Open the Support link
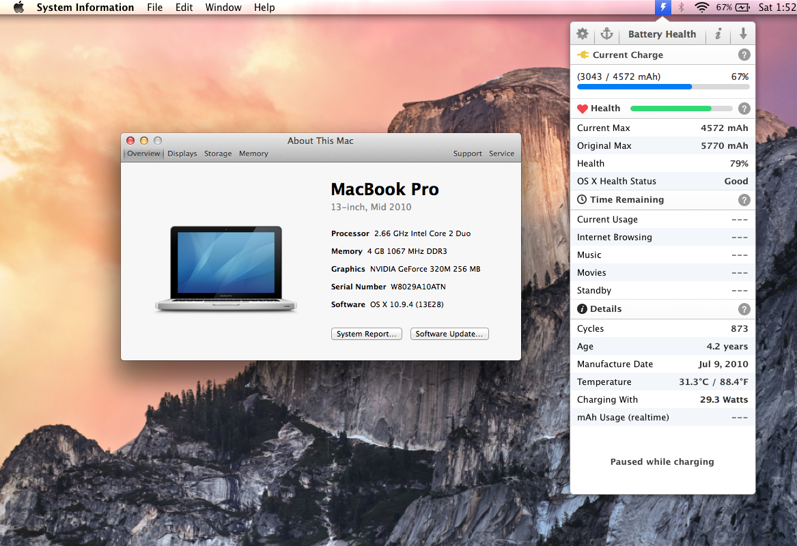The height and width of the screenshot is (546, 797). [468, 154]
